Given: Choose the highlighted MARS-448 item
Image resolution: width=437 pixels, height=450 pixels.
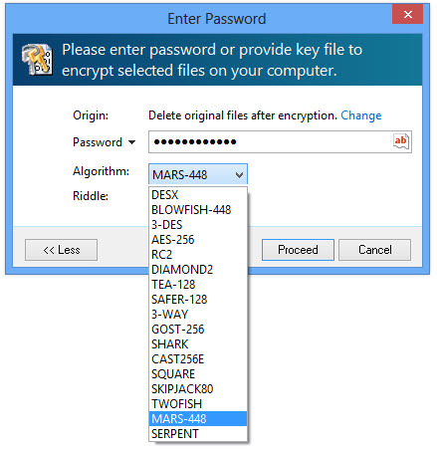Looking at the screenshot, I should click(x=198, y=419).
